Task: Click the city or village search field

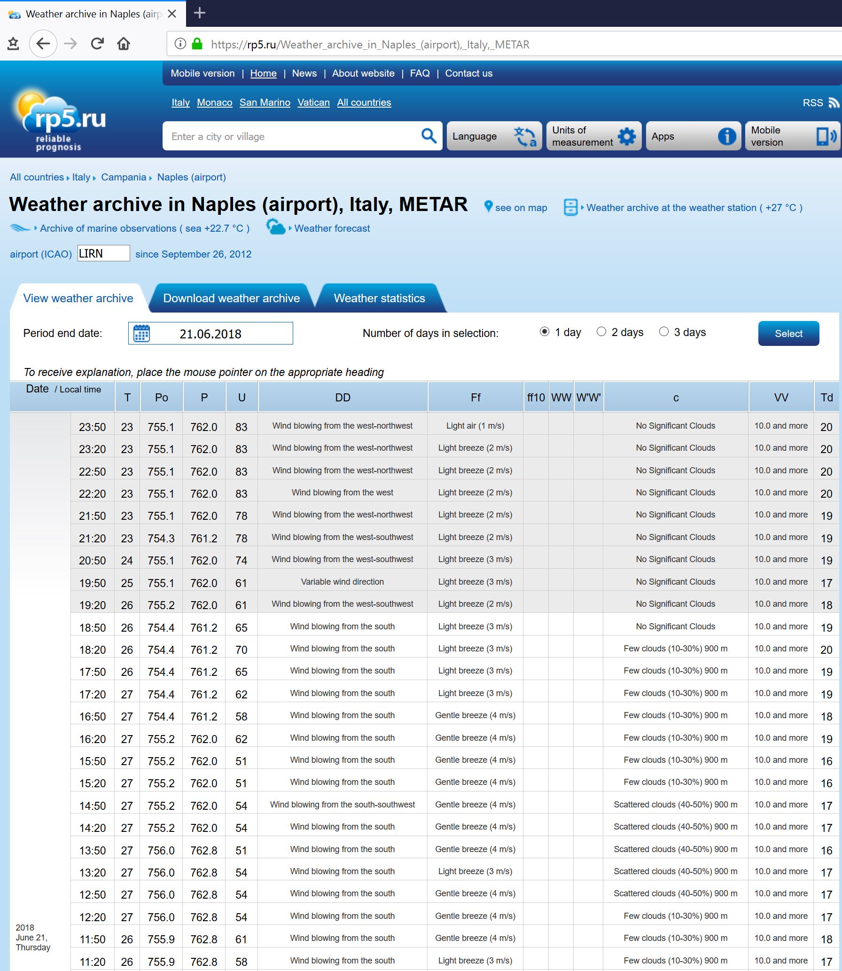Action: 291,136
